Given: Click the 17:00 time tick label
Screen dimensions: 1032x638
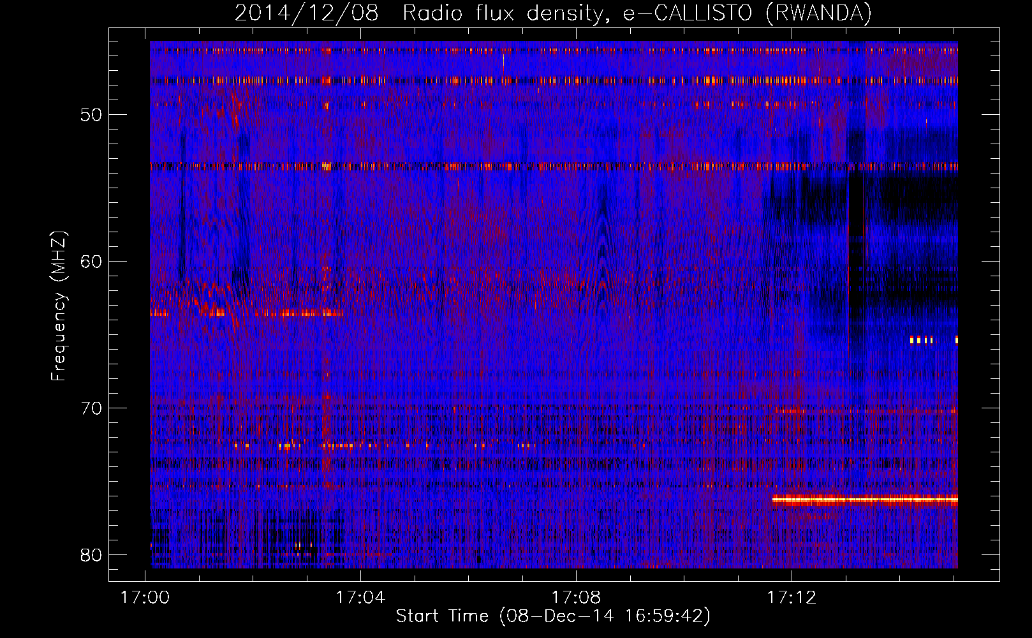Looking at the screenshot, I should tap(145, 598).
